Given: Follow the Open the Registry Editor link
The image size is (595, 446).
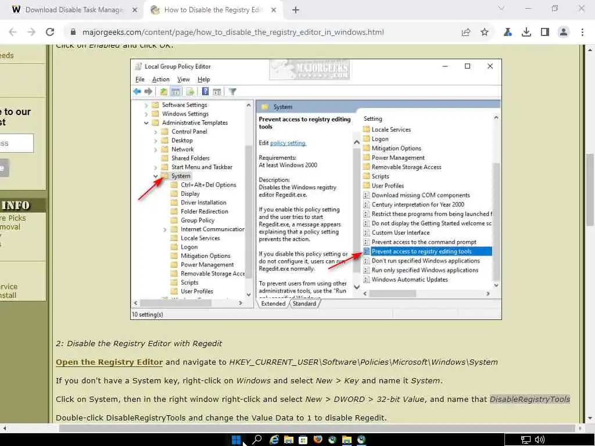Looking at the screenshot, I should click(x=109, y=362).
